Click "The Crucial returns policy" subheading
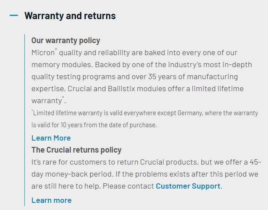This screenshot has width=268, height=210. coord(76,150)
